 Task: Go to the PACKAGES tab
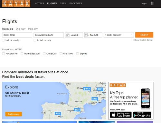76,4
